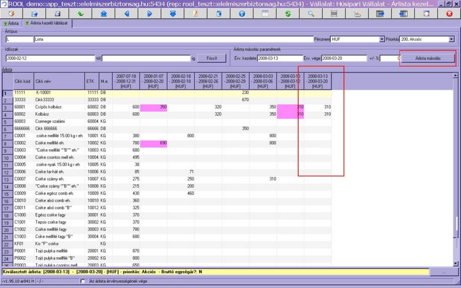Select the 'Az árlista érvényességének vége' radio button
The image size is (461, 288).
[x=84, y=281]
